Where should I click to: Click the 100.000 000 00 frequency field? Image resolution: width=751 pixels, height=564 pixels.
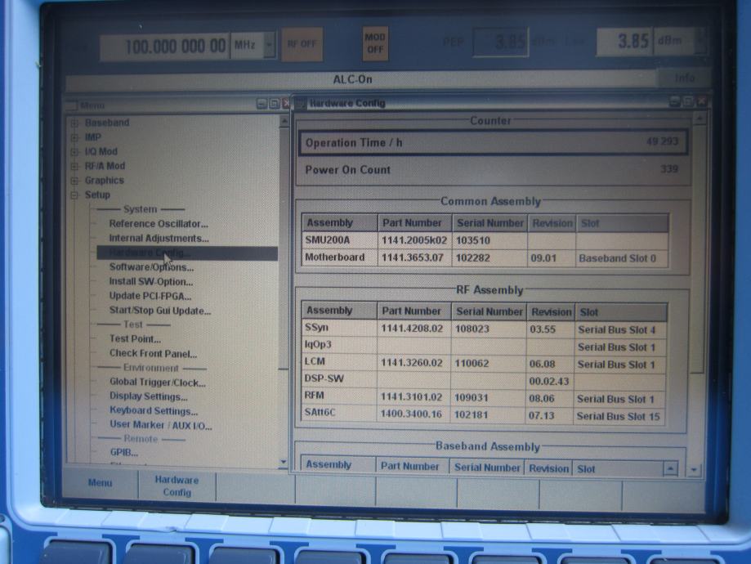pyautogui.click(x=165, y=47)
